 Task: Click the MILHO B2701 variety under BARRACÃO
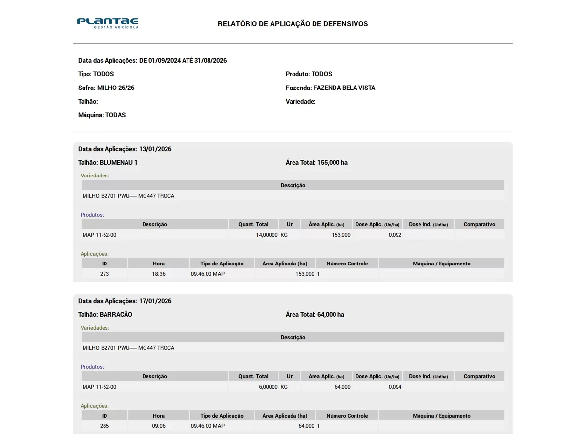point(128,348)
